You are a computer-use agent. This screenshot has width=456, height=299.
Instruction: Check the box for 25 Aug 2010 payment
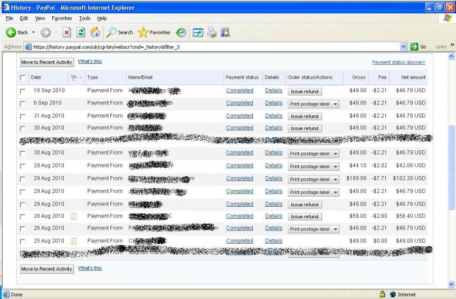pos(22,242)
